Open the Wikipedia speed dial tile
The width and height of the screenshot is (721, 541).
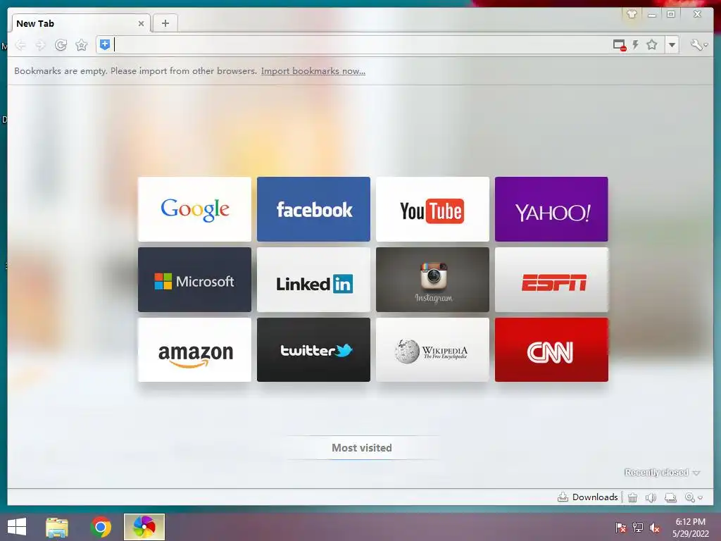coord(433,349)
